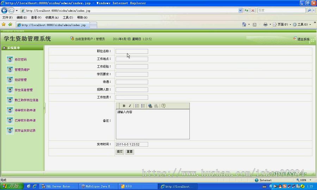
Task: Insert numbered list in 备注 editor
Action: [137, 106]
